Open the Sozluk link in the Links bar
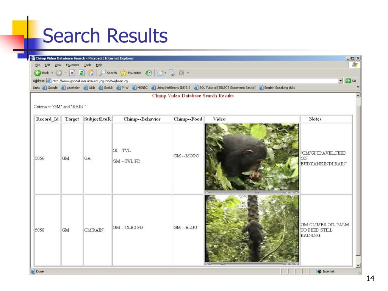This screenshot has width=388, height=291. pos(106,88)
